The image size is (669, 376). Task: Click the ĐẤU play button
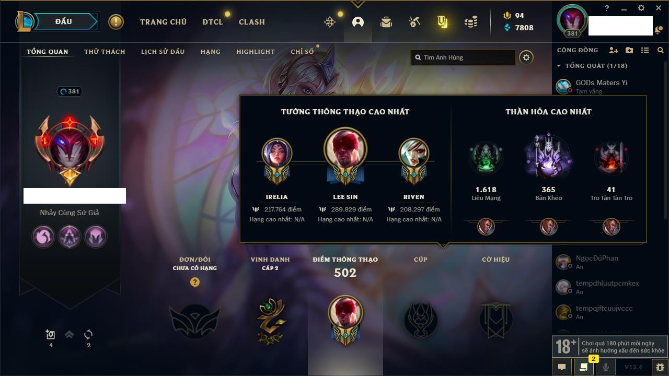63,21
